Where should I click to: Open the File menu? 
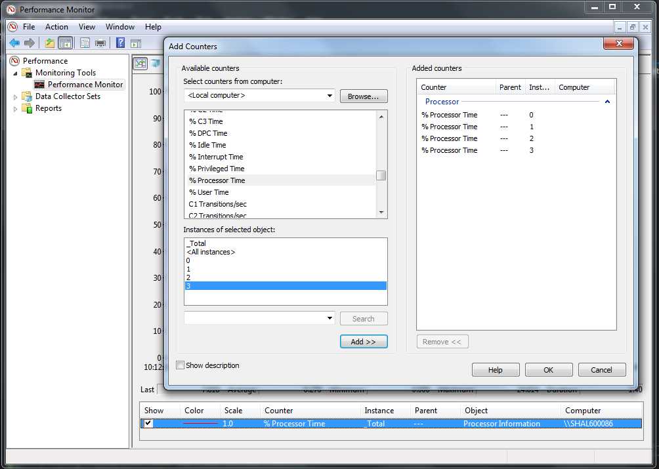(29, 27)
